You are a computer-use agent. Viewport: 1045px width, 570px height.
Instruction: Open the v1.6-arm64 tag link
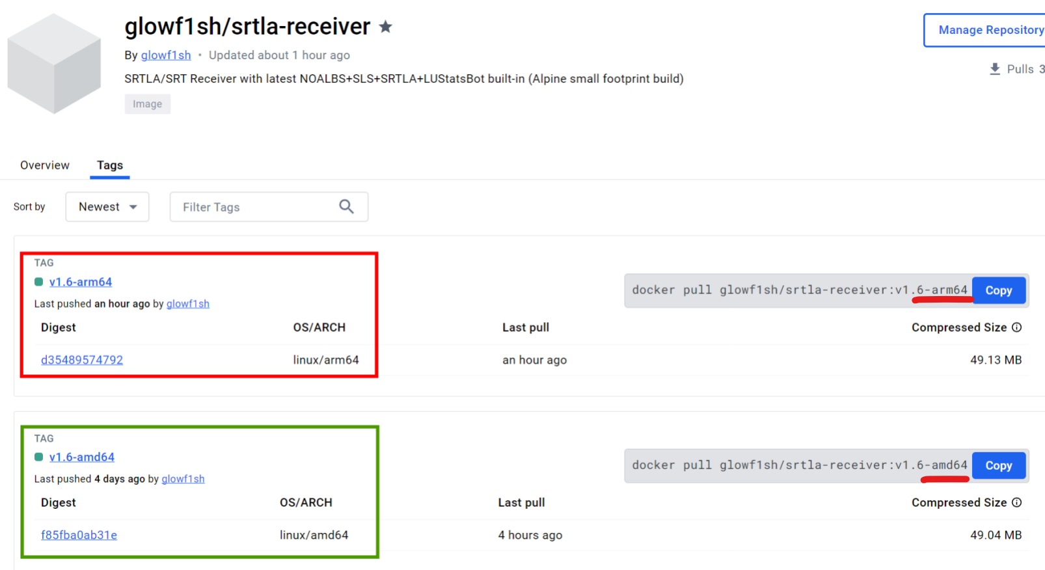pos(81,282)
